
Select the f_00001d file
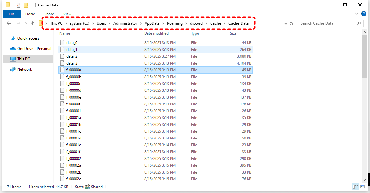click(156, 138)
